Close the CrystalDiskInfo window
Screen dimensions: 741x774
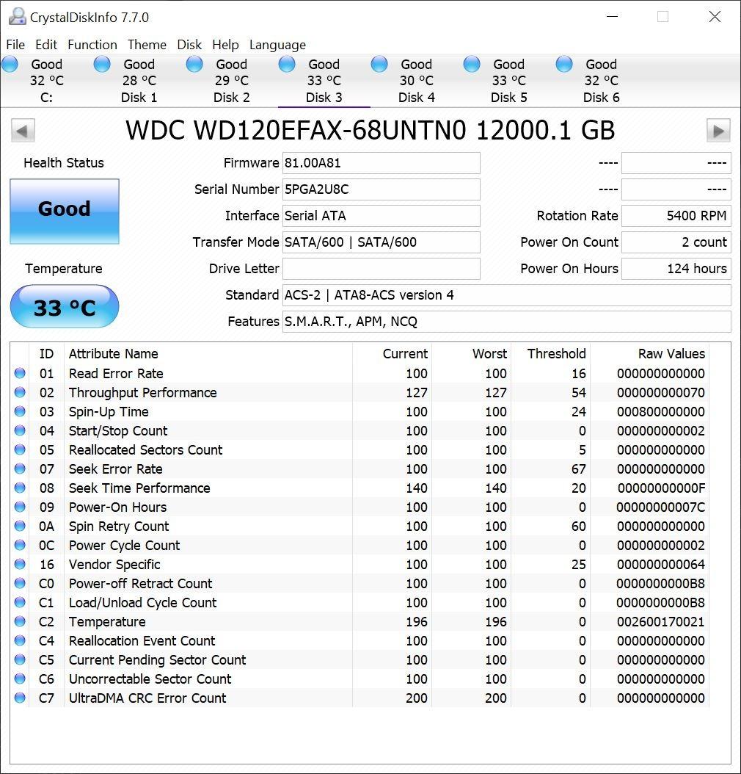(x=715, y=17)
